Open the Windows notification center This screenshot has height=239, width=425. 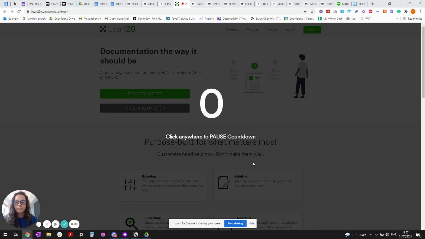pyautogui.click(x=418, y=235)
